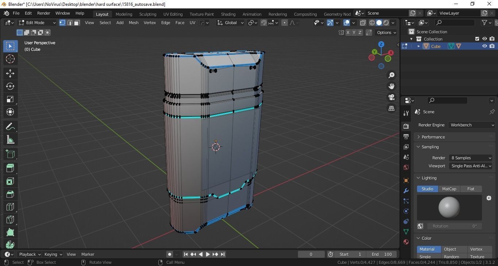Select the Measure tool

(x=10, y=140)
